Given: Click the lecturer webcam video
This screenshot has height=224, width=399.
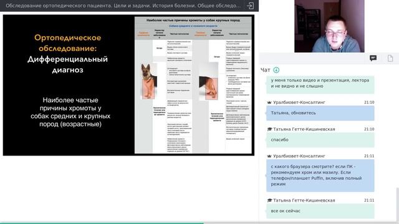Looking at the screenshot, I should (329, 26).
